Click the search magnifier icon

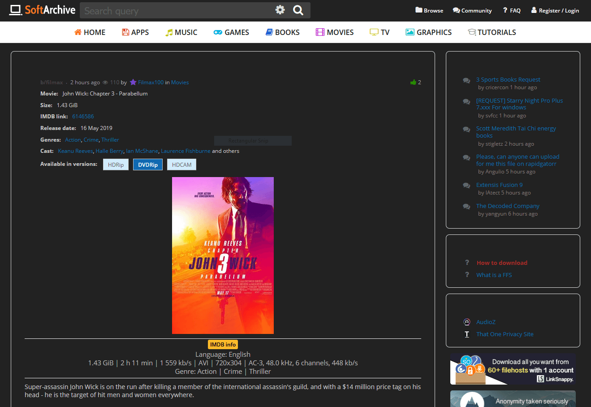(298, 10)
